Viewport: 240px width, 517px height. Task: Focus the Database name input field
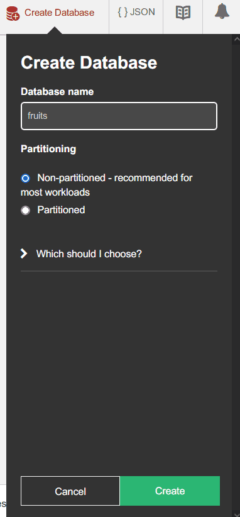[x=119, y=116]
